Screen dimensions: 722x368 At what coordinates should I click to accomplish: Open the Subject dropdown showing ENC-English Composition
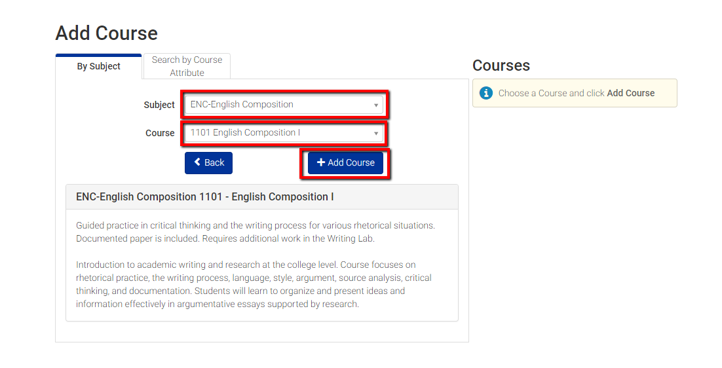284,105
